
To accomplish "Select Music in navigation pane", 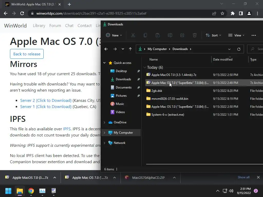I will [120, 104].
